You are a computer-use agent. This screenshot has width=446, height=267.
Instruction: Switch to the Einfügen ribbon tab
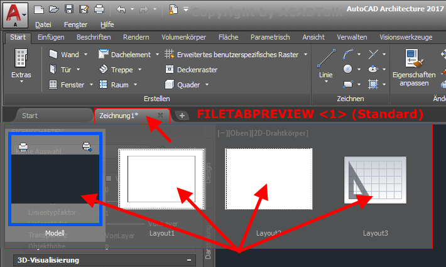(x=51, y=37)
